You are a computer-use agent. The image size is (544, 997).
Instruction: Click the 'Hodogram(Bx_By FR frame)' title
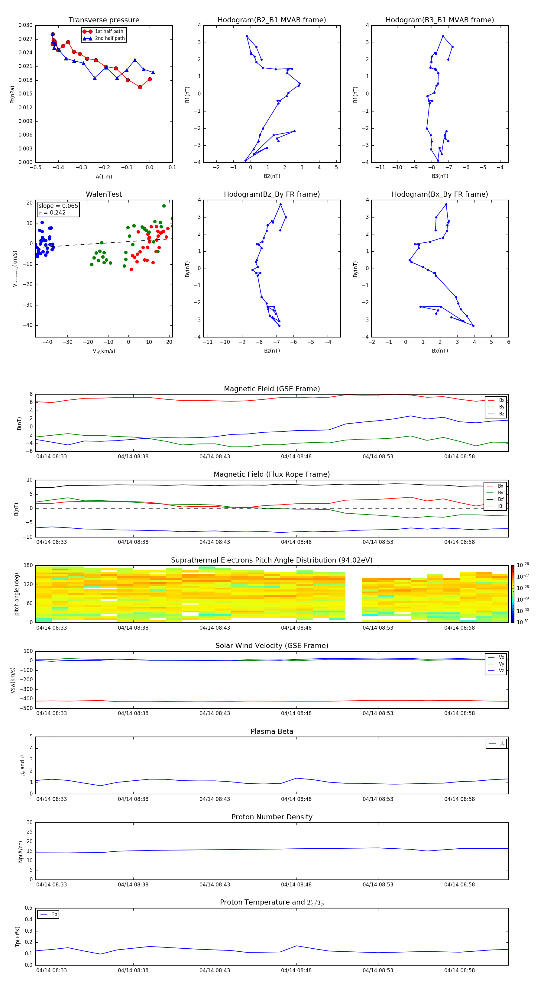tap(440, 194)
